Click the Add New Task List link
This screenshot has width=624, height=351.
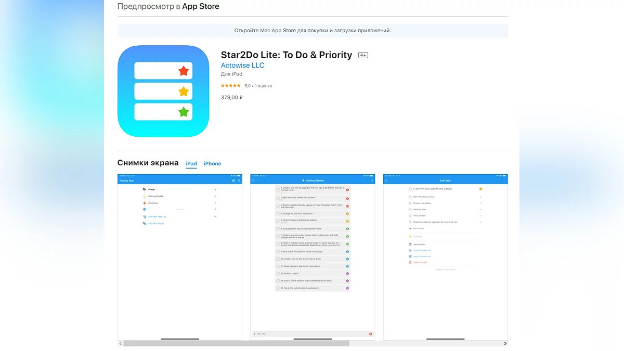[x=157, y=216]
